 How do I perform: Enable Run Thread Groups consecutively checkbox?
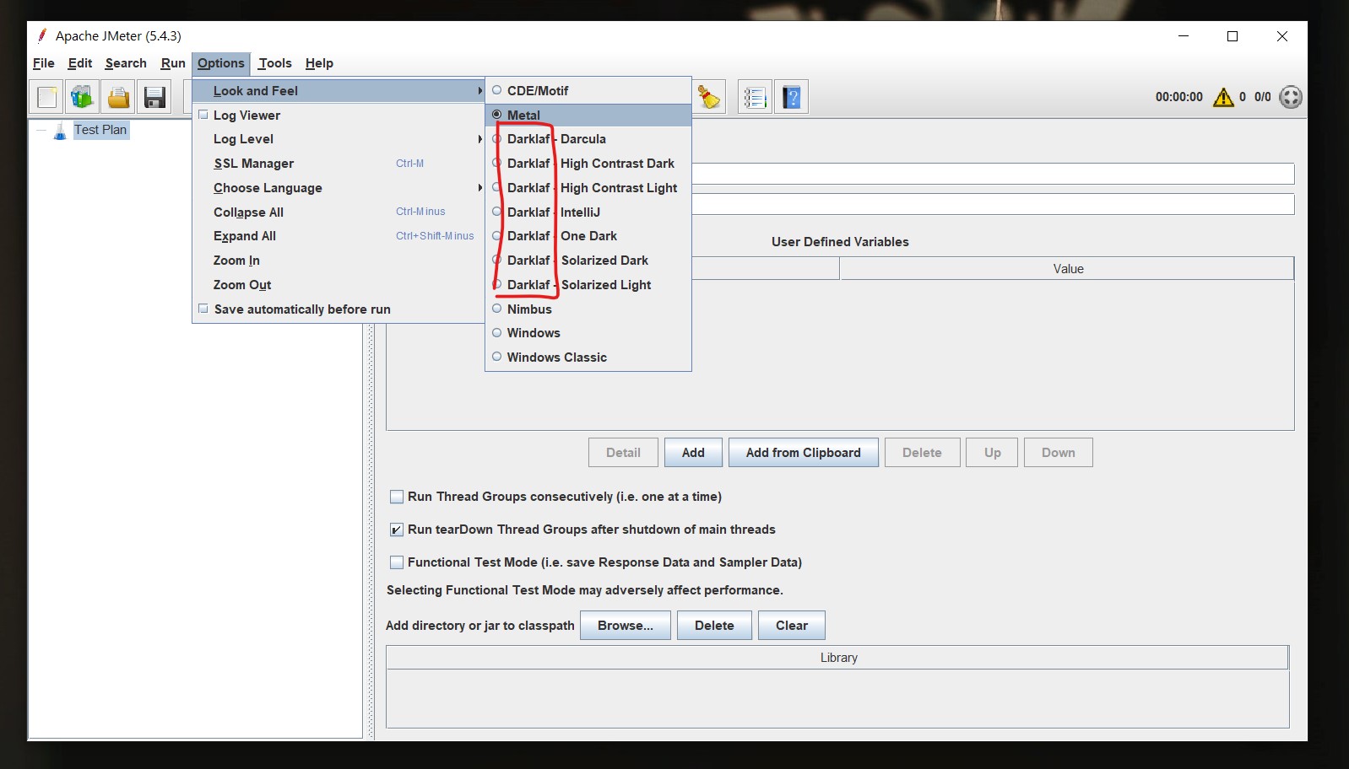[x=397, y=497]
